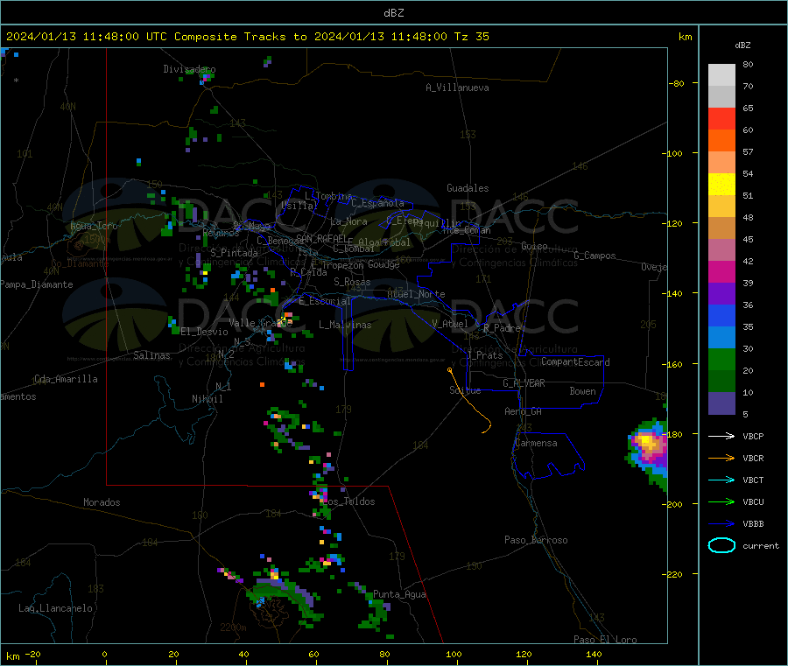Viewport: 788px width, 666px height.
Task: Click the G_ALVEAR location label
Action: (x=524, y=383)
